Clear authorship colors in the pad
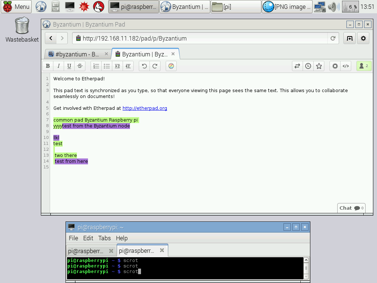Screen dimensions: 377x283 coord(171,66)
